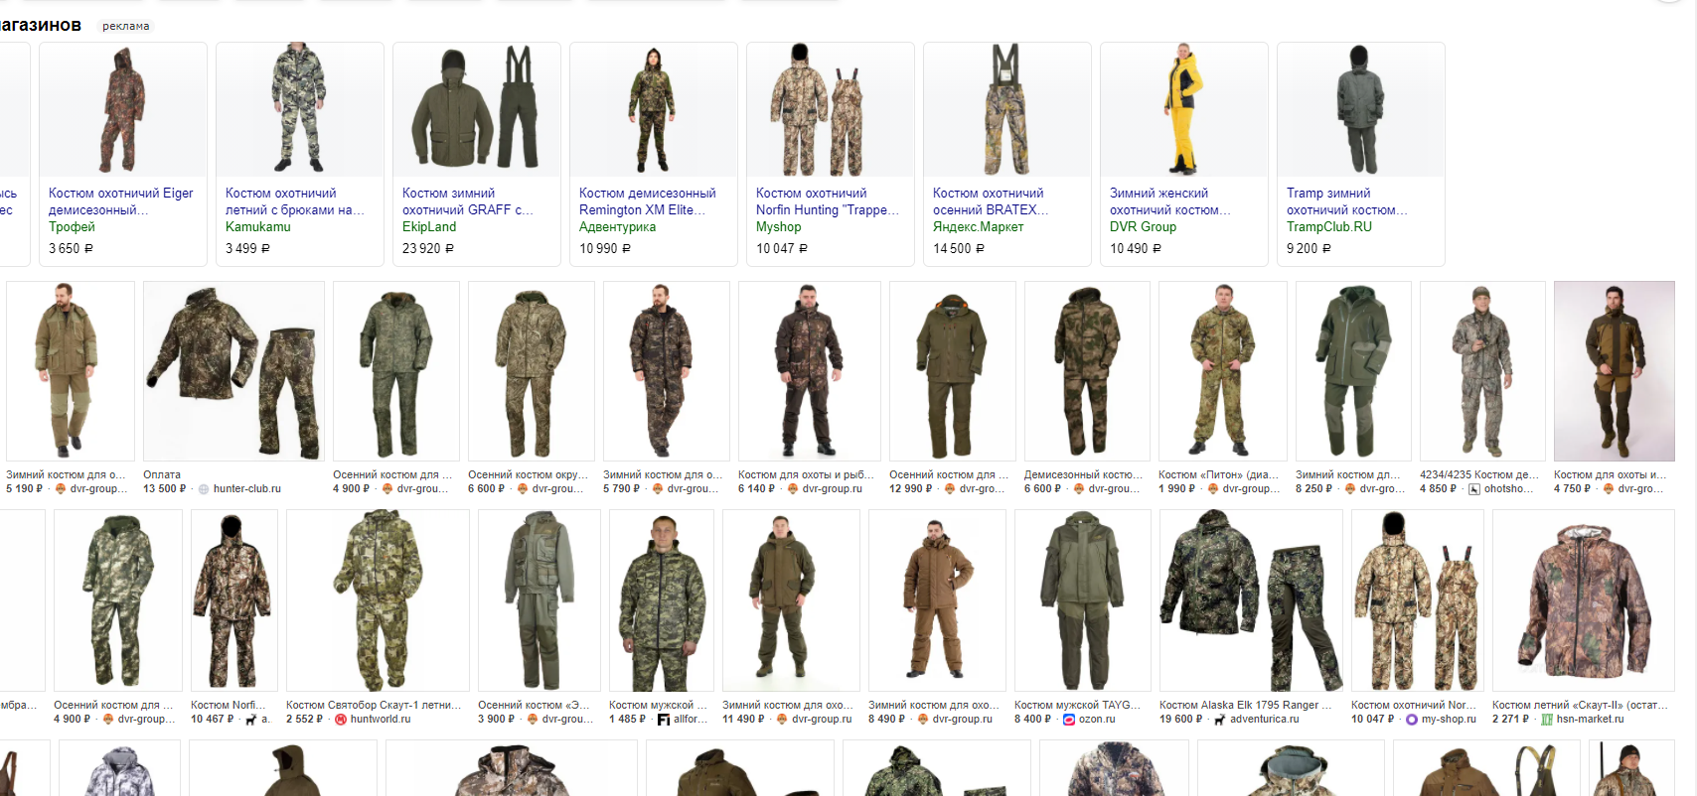This screenshot has width=1697, height=796.
Task: Visit the Kamukamu shop link
Action: point(258,227)
